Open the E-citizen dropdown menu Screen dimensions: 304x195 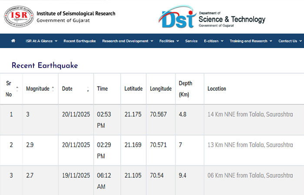coord(214,41)
